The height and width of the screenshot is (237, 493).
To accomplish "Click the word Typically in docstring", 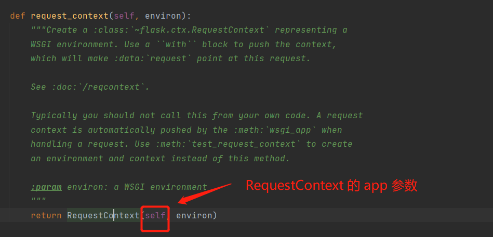I will click(54, 116).
